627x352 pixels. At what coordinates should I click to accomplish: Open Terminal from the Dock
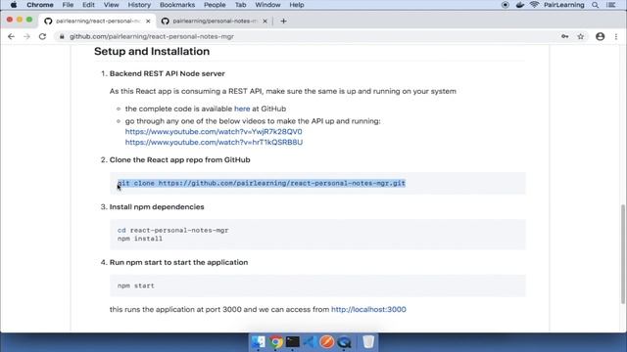point(293,342)
